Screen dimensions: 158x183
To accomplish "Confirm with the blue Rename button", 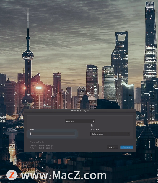I will tap(127, 147).
